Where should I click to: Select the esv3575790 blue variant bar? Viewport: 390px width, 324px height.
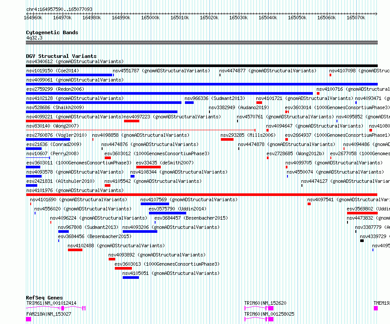(167, 213)
